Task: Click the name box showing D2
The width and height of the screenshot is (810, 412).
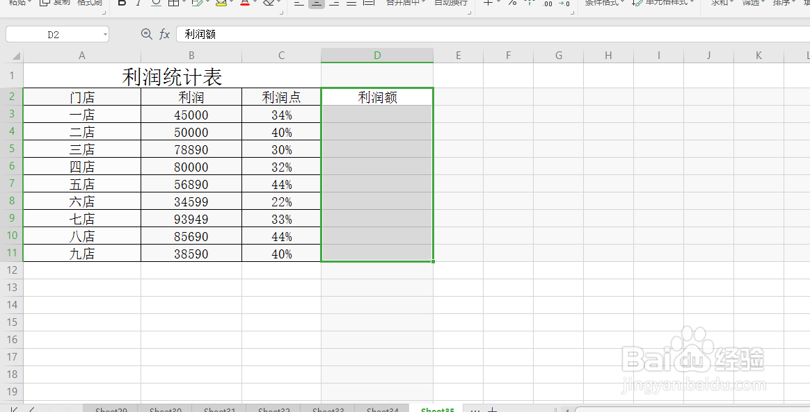Action: 53,35
